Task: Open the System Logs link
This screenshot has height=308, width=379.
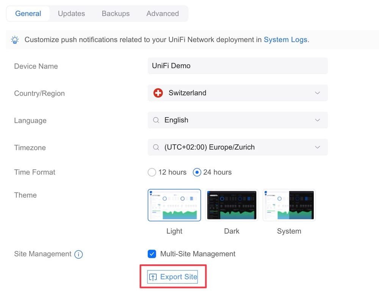Action: 285,40
